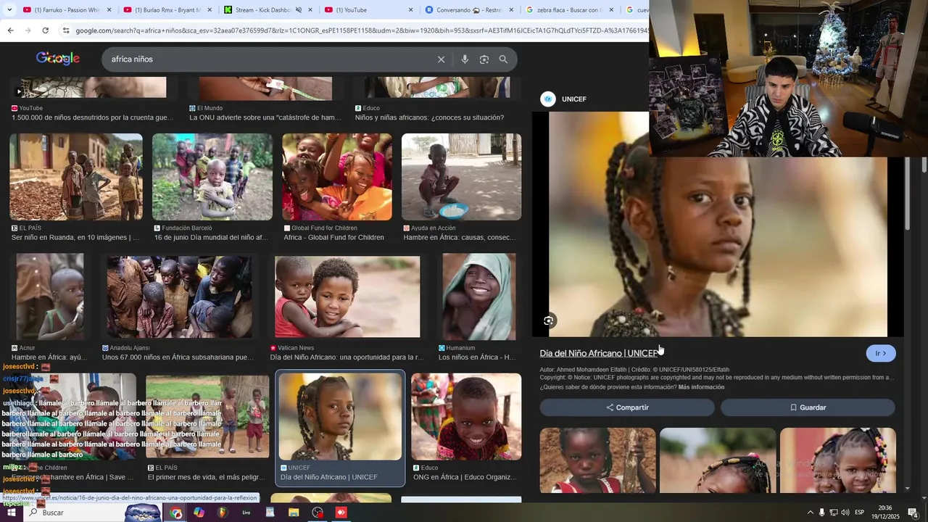Click the 'africa niños' search field
The width and height of the screenshot is (928, 522).
[268, 59]
